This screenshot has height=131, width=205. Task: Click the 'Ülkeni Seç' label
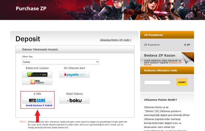[27, 57]
